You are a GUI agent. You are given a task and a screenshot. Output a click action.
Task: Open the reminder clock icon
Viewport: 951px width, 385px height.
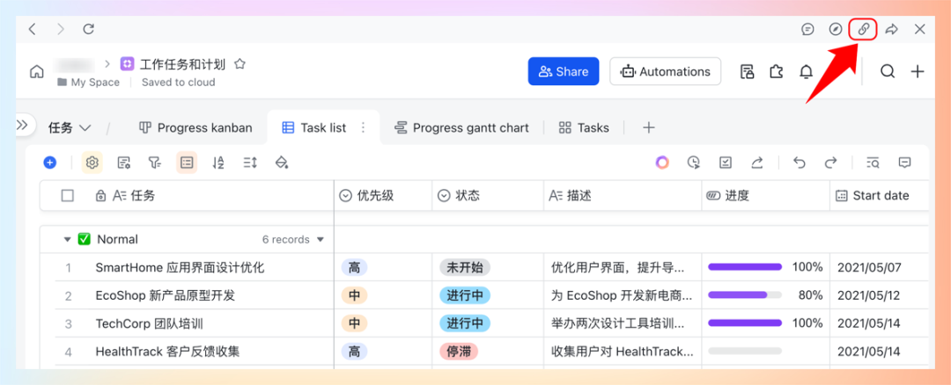click(x=694, y=163)
